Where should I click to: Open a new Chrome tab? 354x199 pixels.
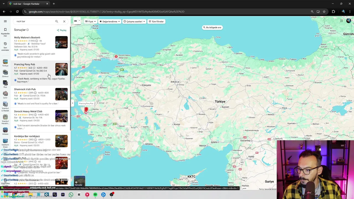point(54,4)
